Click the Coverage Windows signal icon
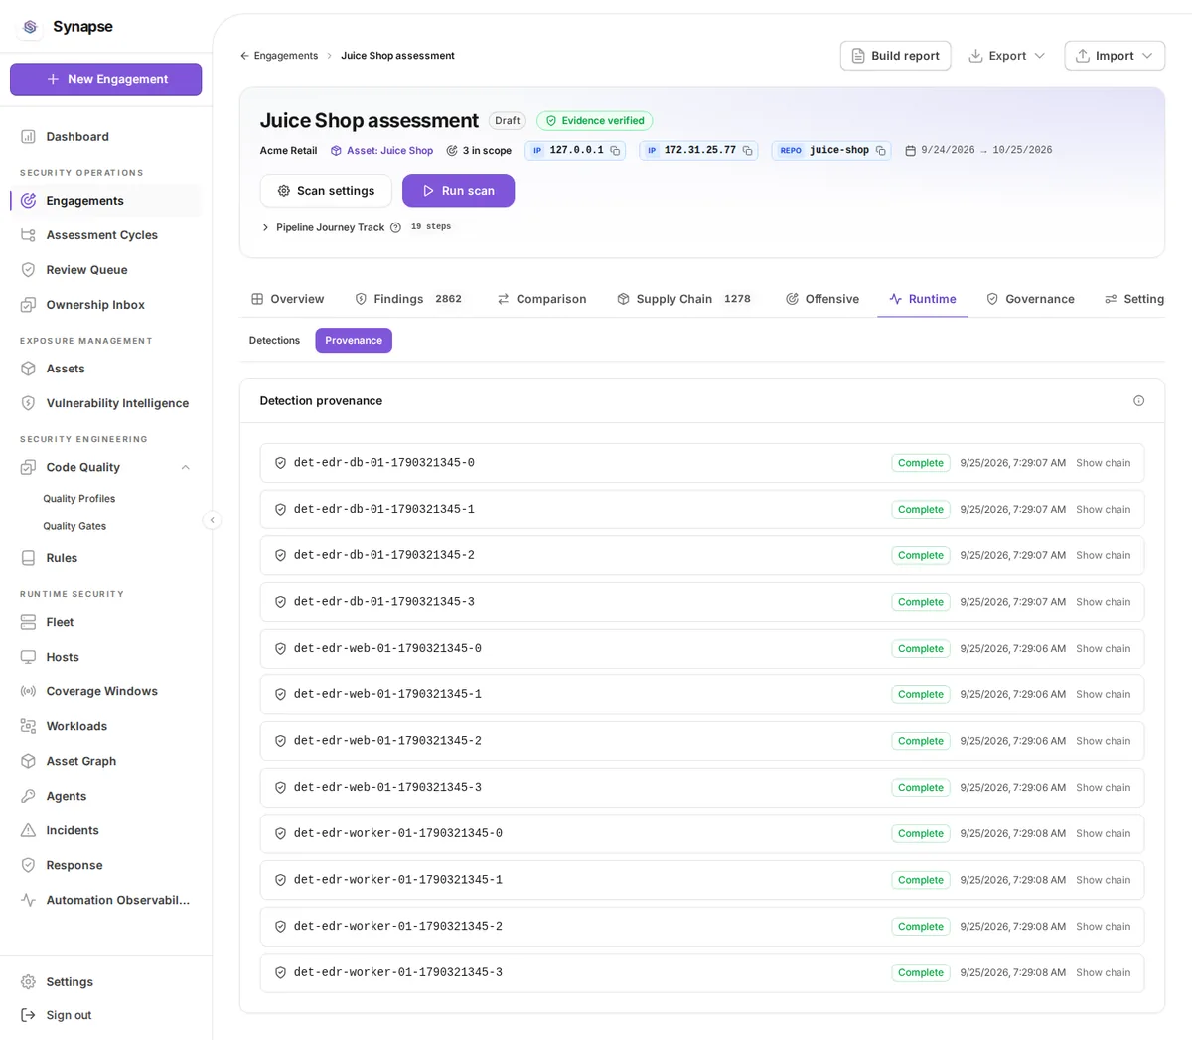 pos(28,691)
